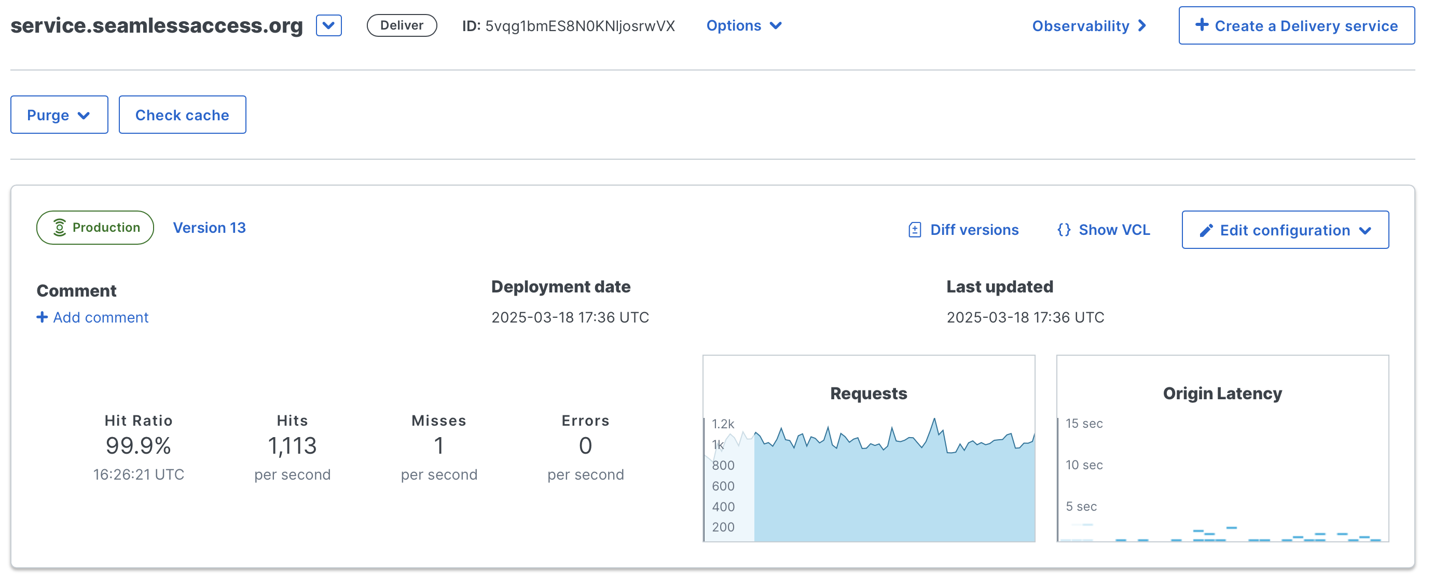
Task: Open the Requests chart
Action: 869,448
